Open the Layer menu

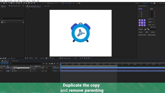coord(15,1)
